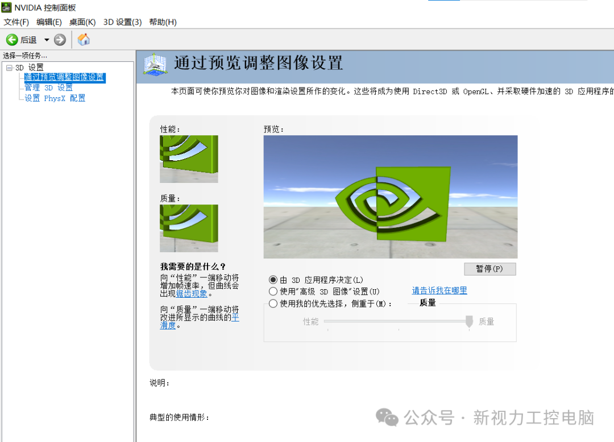Open the 3D 设置(3) menu
This screenshot has height=442, width=614.
click(x=123, y=22)
